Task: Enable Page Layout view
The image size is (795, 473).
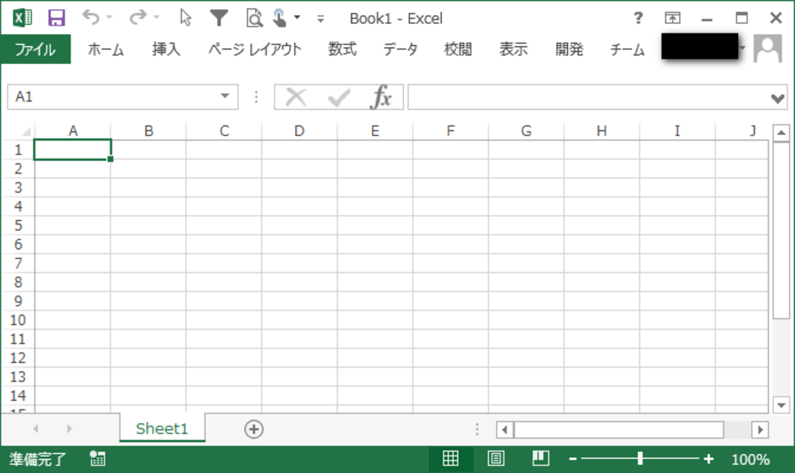Action: tap(497, 458)
